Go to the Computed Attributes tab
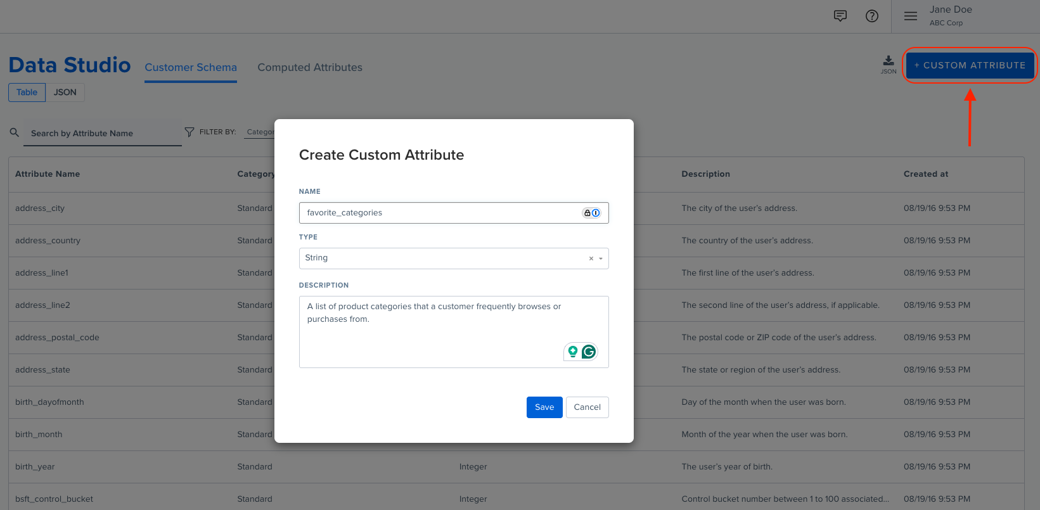Image resolution: width=1040 pixels, height=510 pixels. point(309,68)
